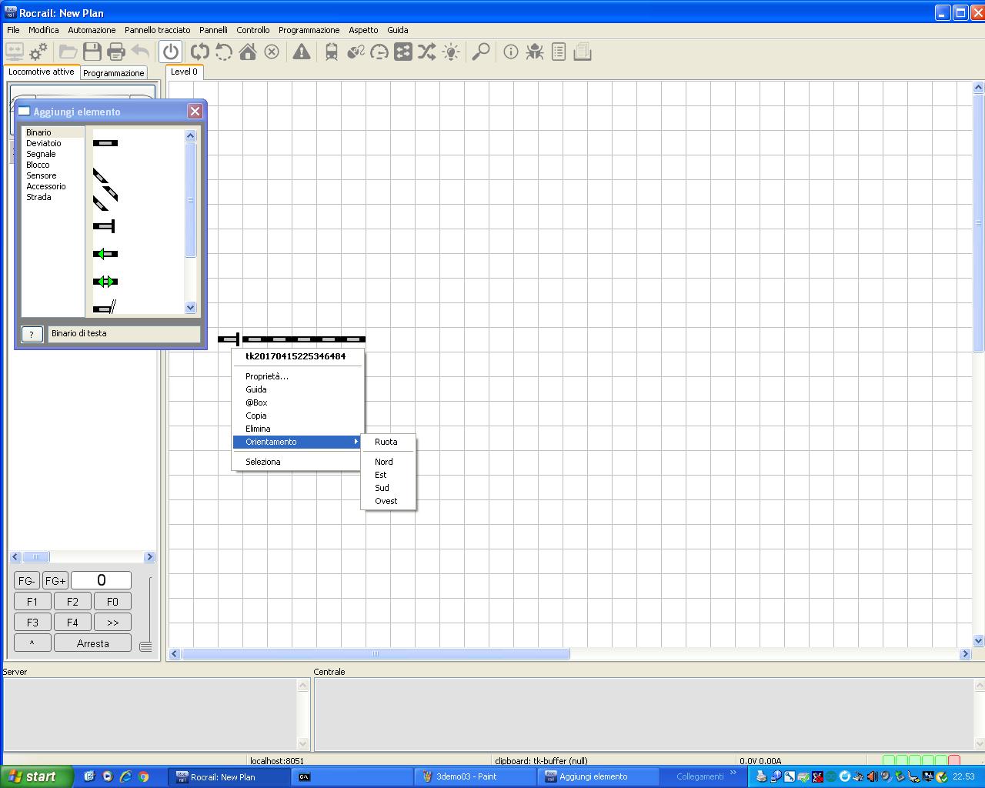Screen dimensions: 985x788
Task: Click the Arresta button
Action: click(92, 643)
